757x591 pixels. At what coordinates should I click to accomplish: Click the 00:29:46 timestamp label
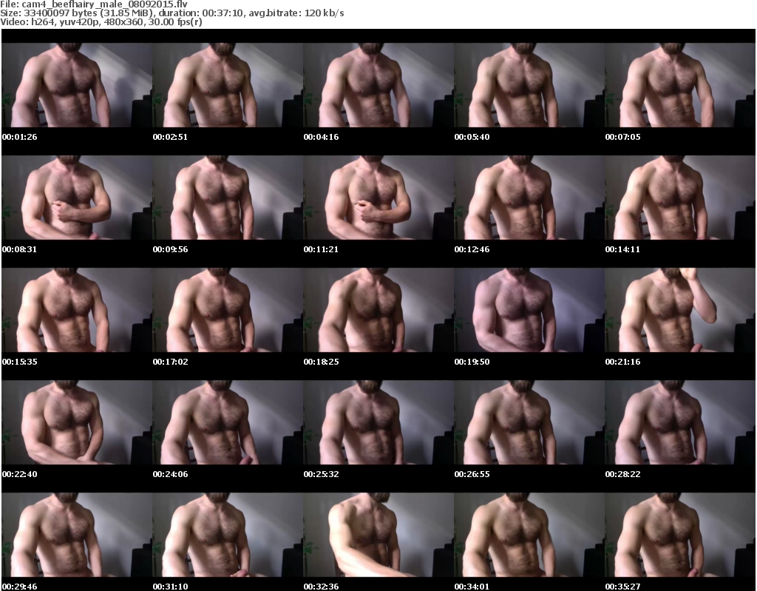tap(19, 587)
